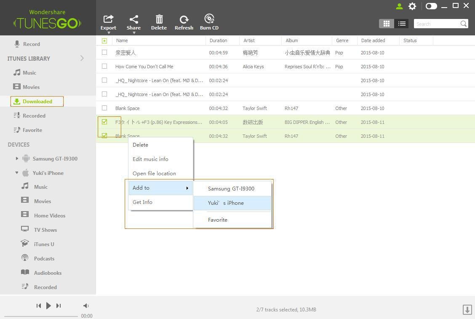
Task: Open iTunes Library Movies
Action: (27, 87)
